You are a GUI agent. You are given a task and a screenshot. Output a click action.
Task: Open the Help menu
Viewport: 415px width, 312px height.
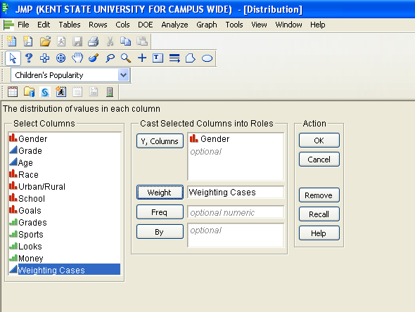(x=318, y=25)
